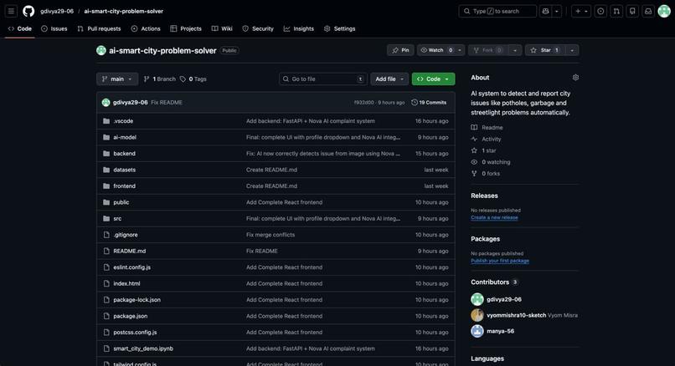Open the create new plus menu
Screen dimensions: 675x366
(x=580, y=11)
